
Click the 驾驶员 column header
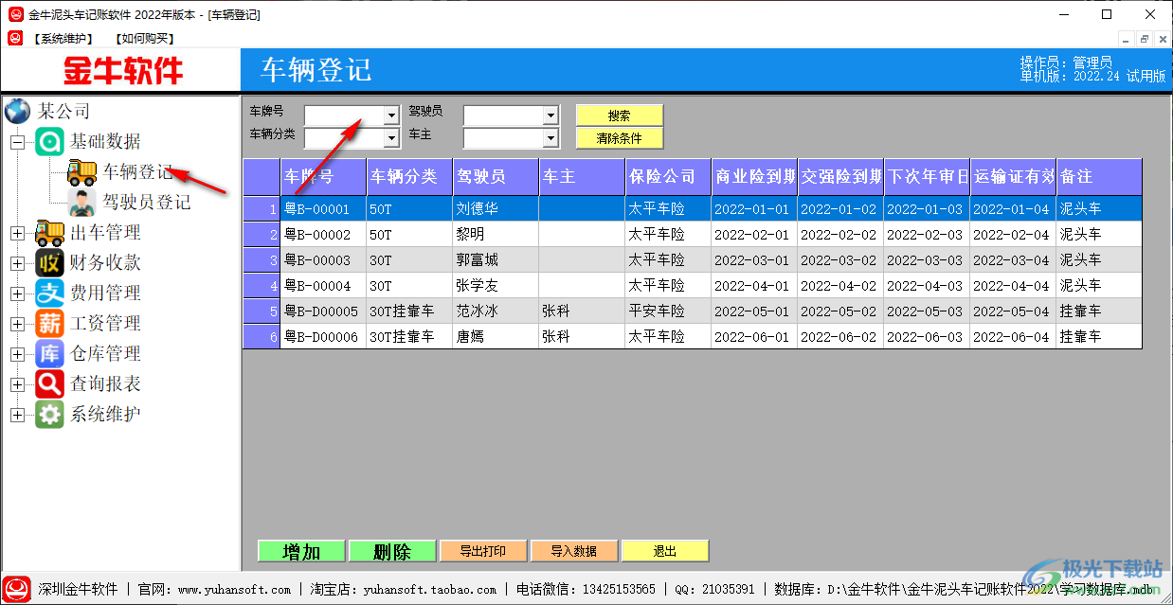tap(496, 176)
